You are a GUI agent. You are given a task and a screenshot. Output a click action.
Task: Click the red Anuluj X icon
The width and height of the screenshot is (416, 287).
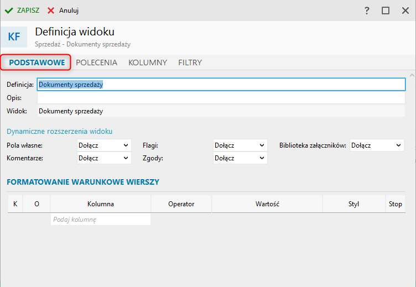tap(51, 11)
